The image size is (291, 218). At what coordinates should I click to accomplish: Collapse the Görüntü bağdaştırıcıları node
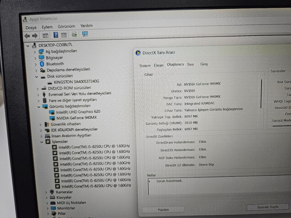pos(39,107)
